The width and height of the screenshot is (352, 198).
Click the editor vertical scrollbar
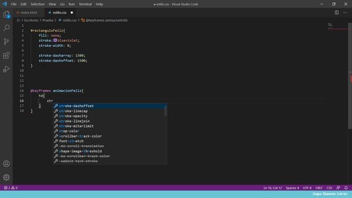(x=350, y=76)
